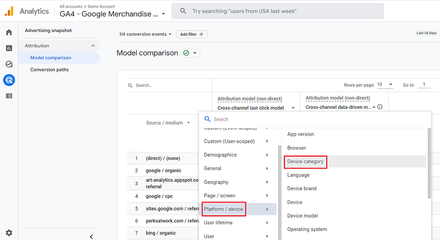
Task: Click the Go to page input
Action: pos(424,84)
